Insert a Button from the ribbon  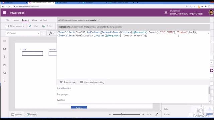pyautogui.click(x=48, y=26)
